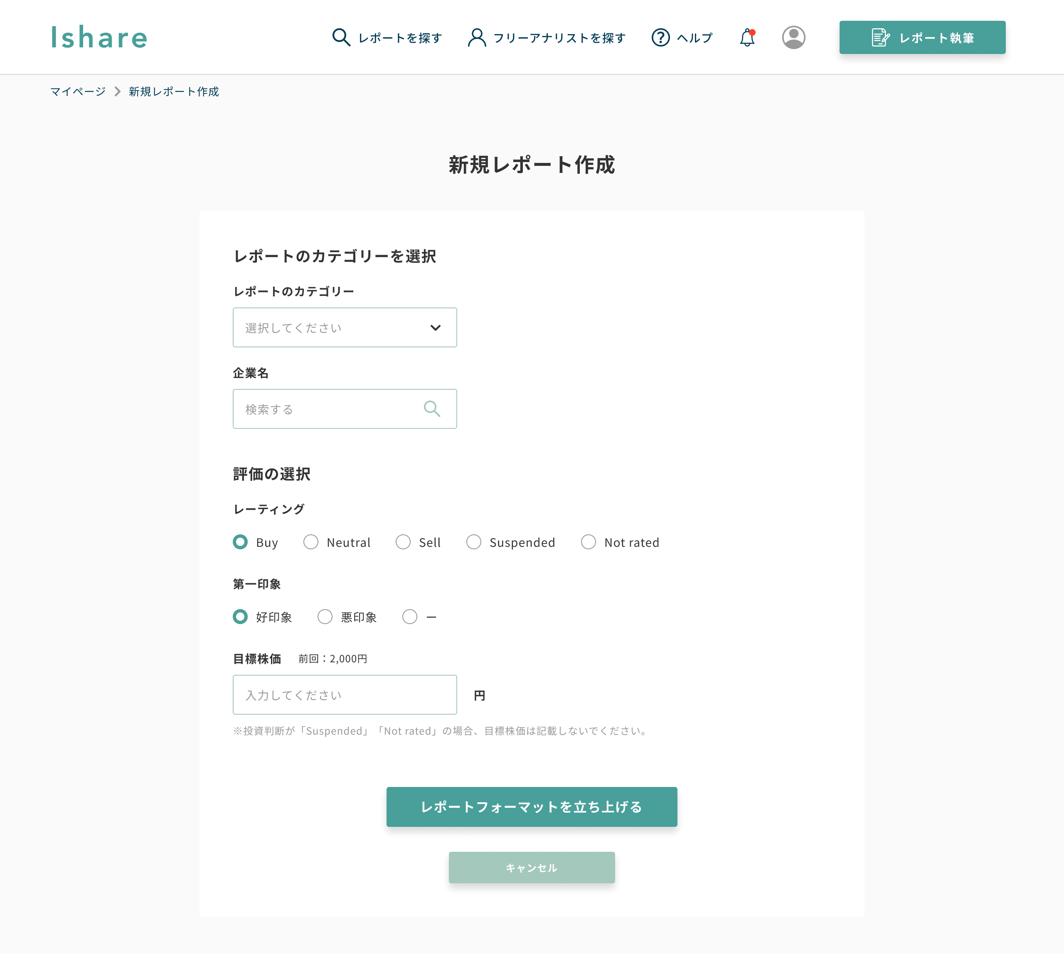Open help via the question mark icon
1064x954 pixels.
click(x=660, y=37)
